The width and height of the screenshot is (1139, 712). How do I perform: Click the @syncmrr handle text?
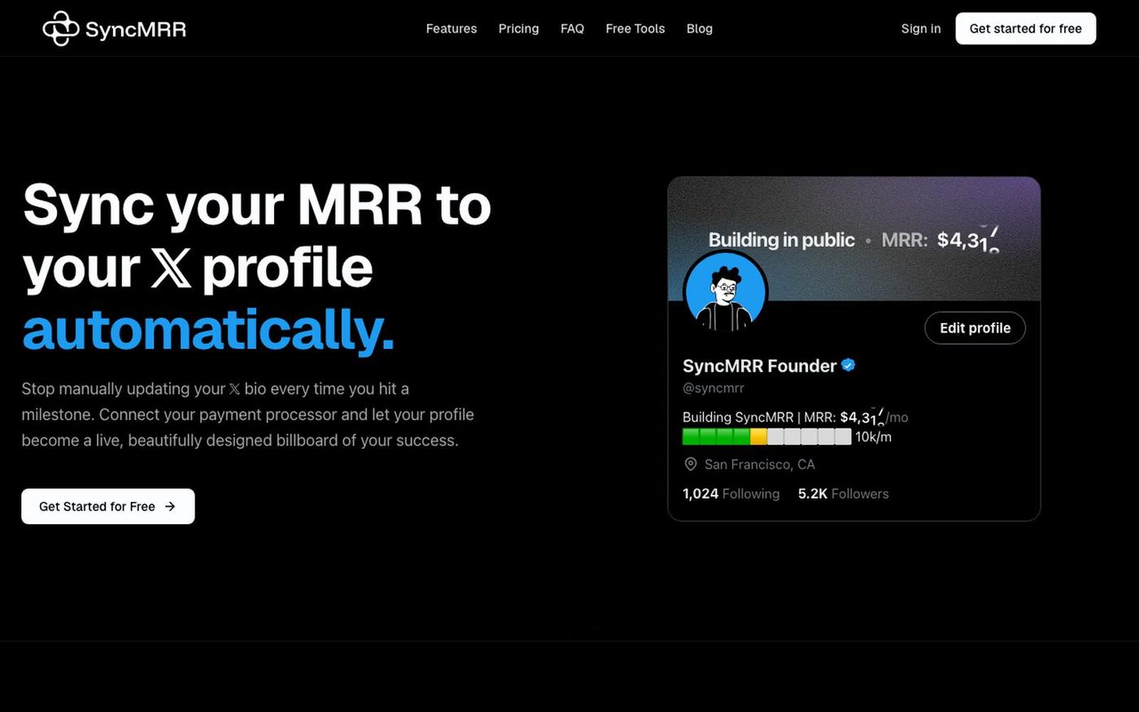(x=714, y=388)
